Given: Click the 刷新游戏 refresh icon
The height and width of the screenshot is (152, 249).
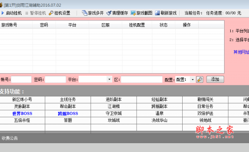Looking at the screenshot, I should click(157, 13).
